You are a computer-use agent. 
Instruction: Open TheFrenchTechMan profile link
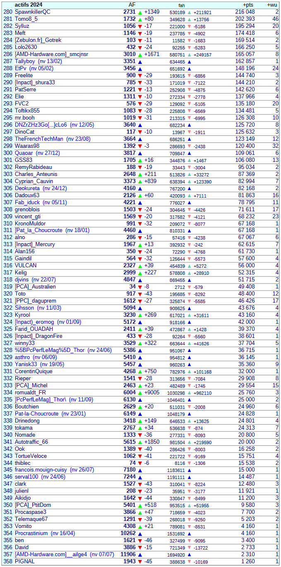(x=39, y=139)
